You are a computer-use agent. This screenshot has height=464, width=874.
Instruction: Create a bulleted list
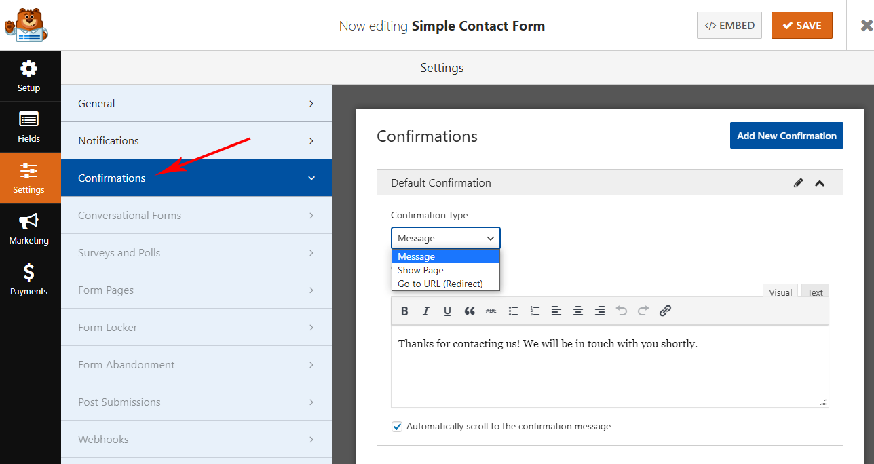tap(513, 311)
